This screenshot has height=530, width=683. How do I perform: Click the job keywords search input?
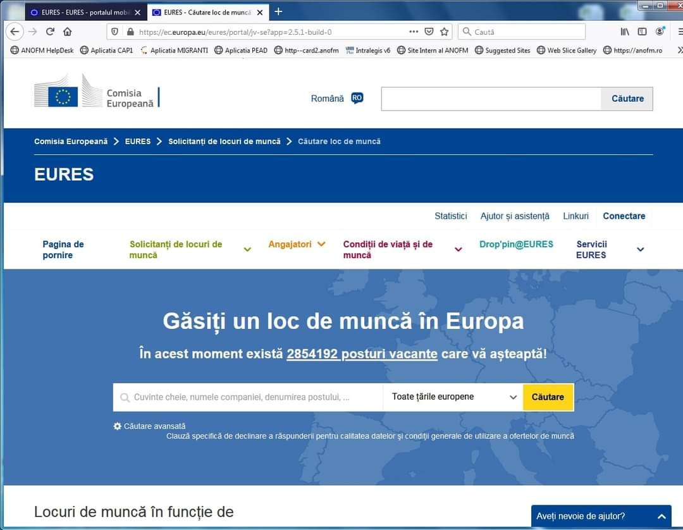(248, 397)
